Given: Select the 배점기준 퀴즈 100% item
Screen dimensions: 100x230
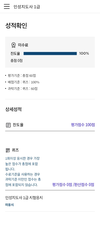Looking at the screenshot, I should tap(23, 82).
